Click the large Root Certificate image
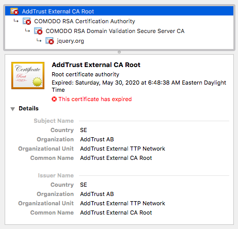 (x=28, y=75)
